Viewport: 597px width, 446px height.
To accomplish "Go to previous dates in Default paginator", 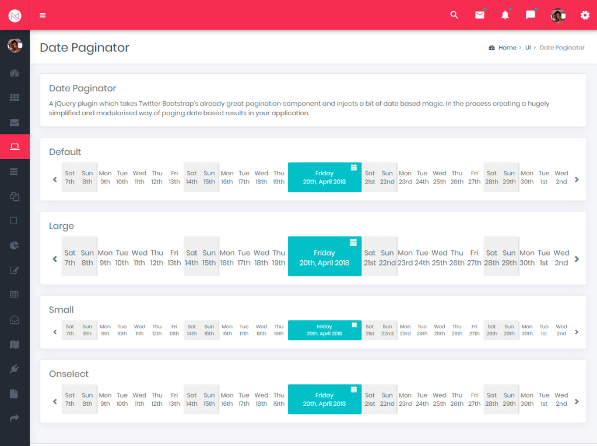I will point(55,179).
